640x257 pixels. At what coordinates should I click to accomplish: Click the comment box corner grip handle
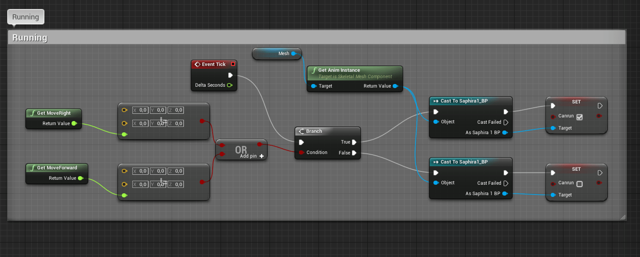(623, 217)
